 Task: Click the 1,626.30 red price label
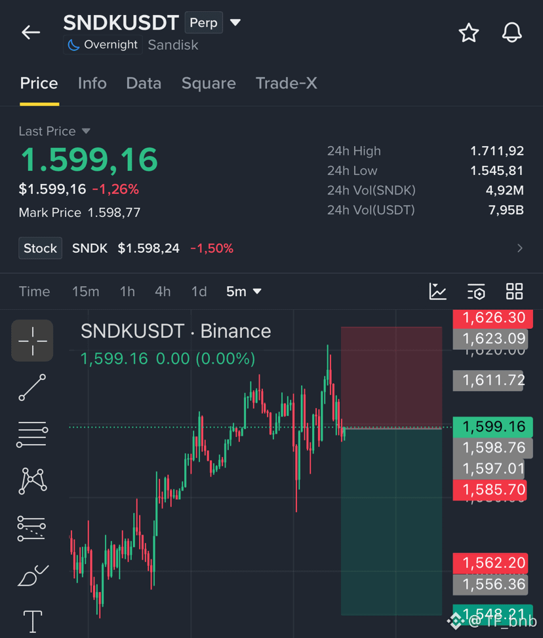pyautogui.click(x=493, y=318)
